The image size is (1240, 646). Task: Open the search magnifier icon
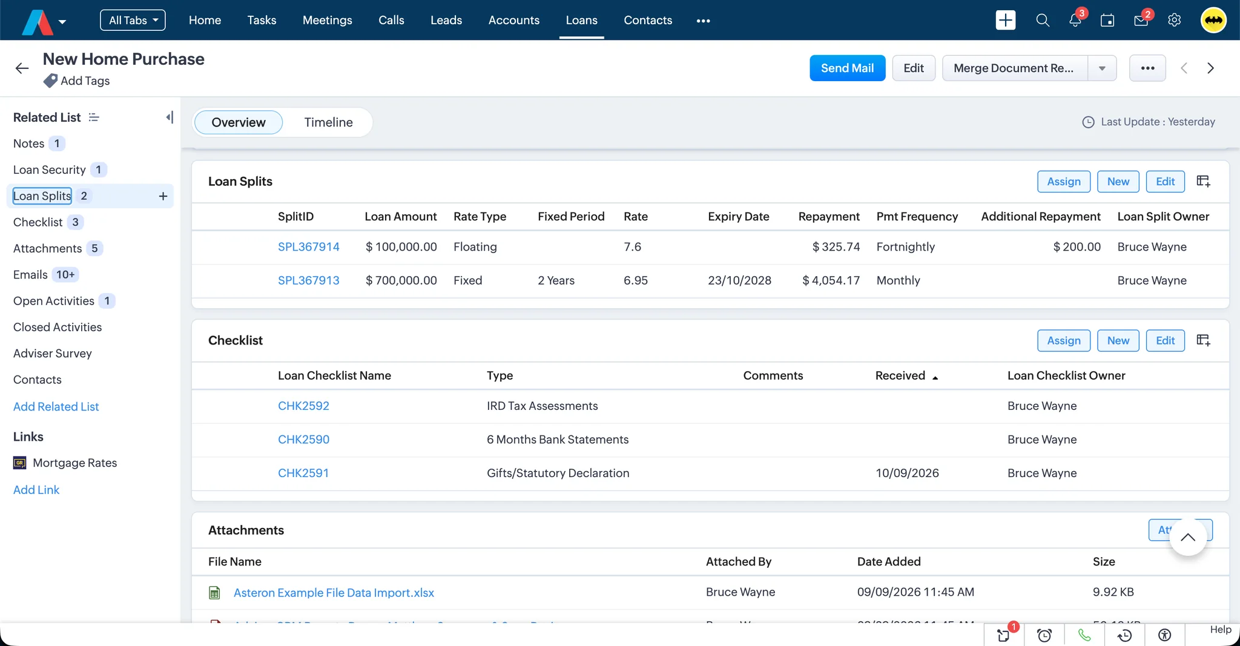[1042, 20]
